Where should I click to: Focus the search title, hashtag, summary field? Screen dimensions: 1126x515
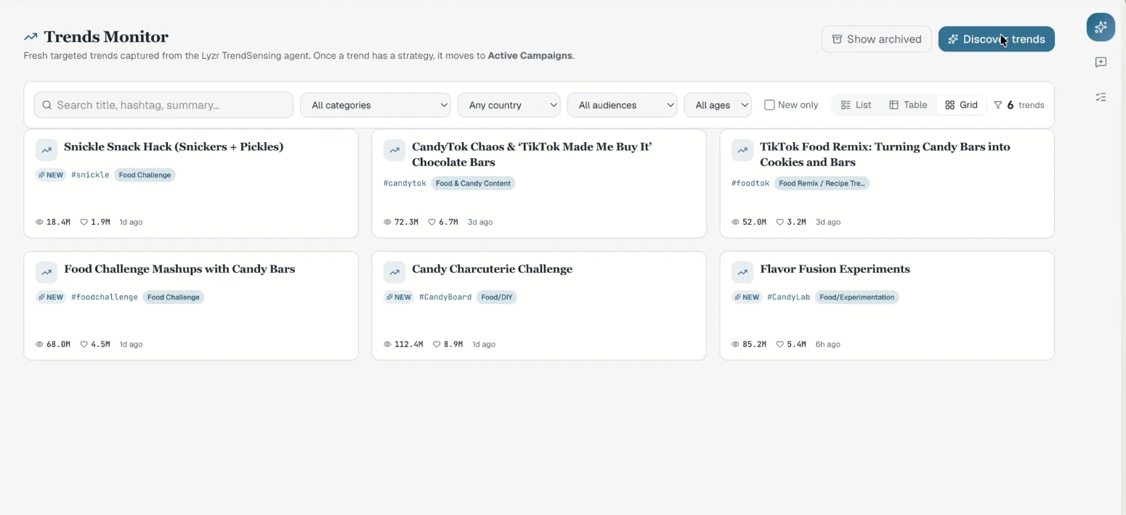(x=163, y=105)
